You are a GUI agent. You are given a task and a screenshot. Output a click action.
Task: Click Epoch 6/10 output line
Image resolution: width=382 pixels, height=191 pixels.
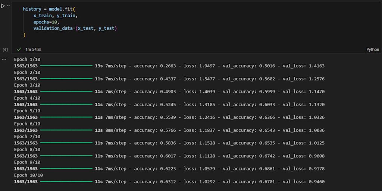27,124
